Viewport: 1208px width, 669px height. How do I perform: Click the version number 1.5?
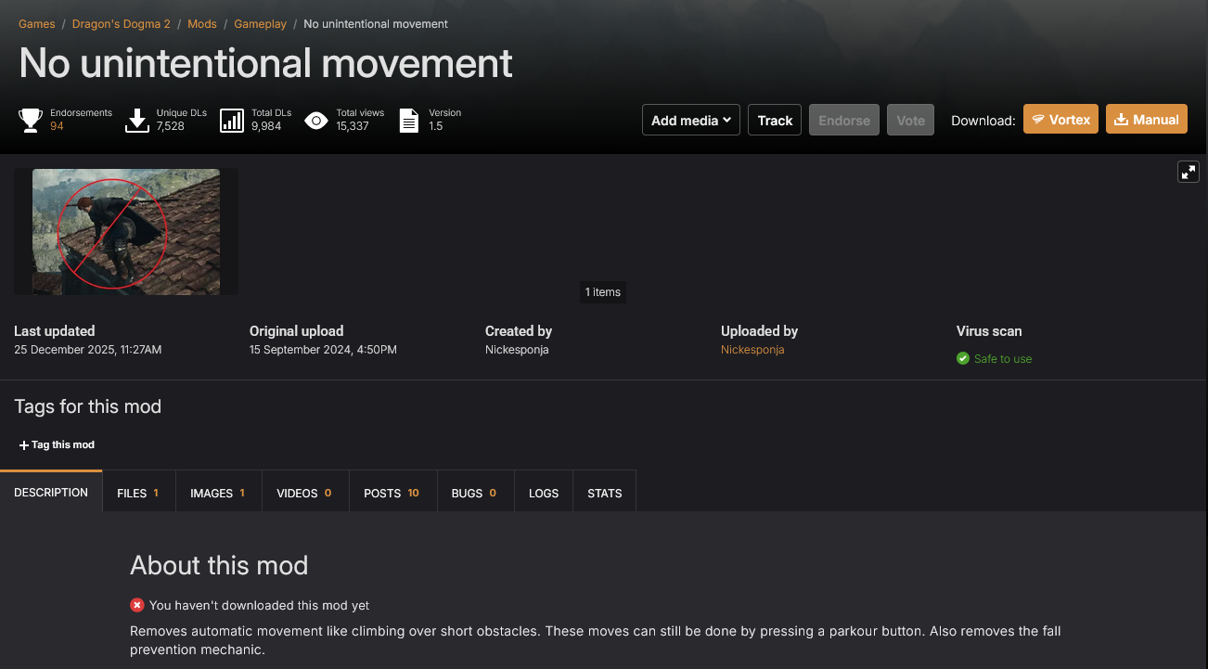coord(435,126)
